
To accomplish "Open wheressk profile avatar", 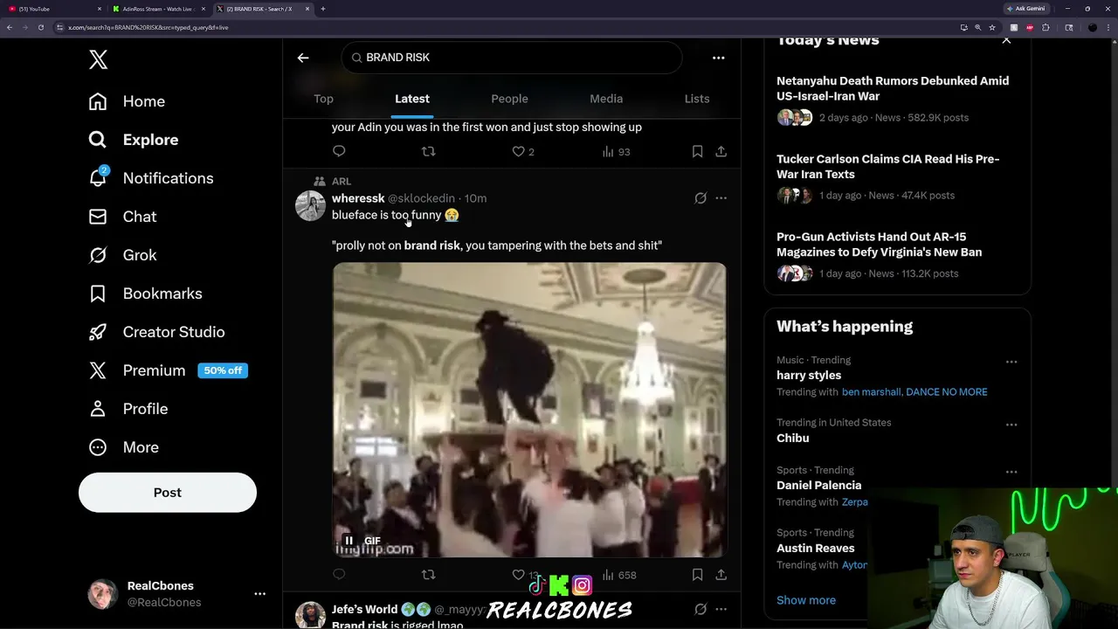I will point(310,206).
